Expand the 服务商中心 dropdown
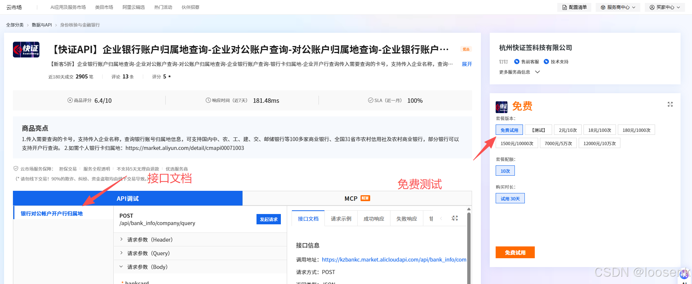 point(618,7)
